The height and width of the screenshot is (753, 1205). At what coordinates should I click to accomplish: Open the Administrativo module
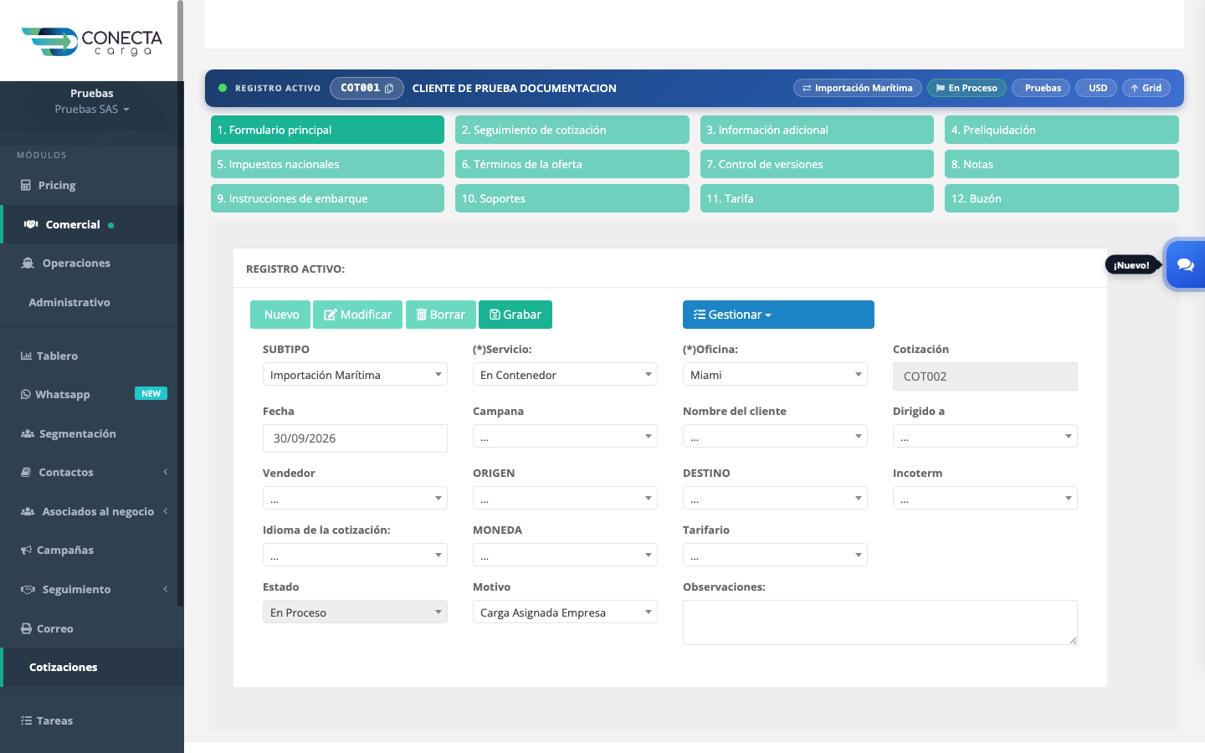pyautogui.click(x=69, y=302)
